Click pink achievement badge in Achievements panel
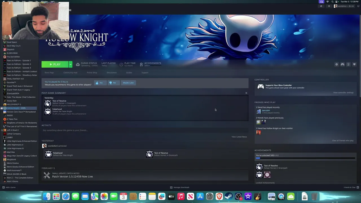The height and width of the screenshot is (203, 361). tap(267, 175)
